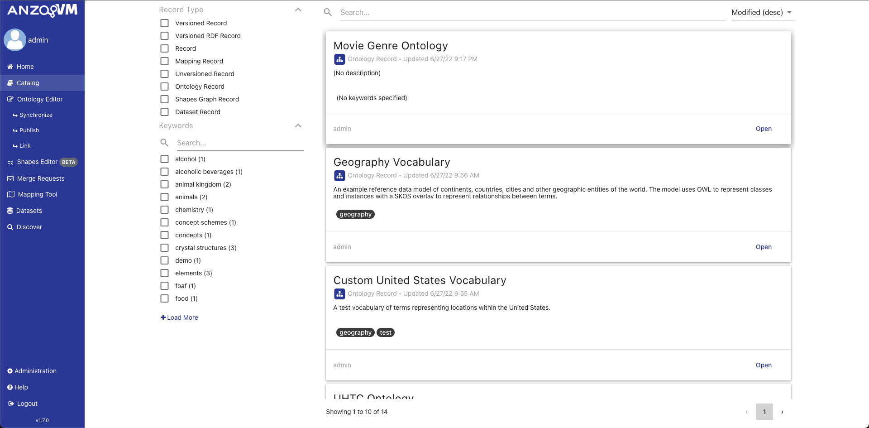Click the Discover magnifier icon

point(10,227)
